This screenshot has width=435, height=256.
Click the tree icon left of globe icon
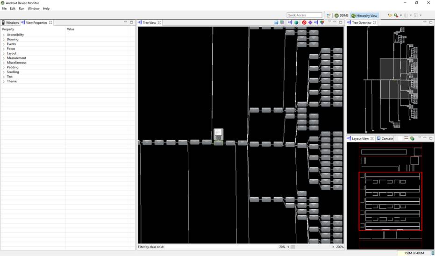(290, 22)
